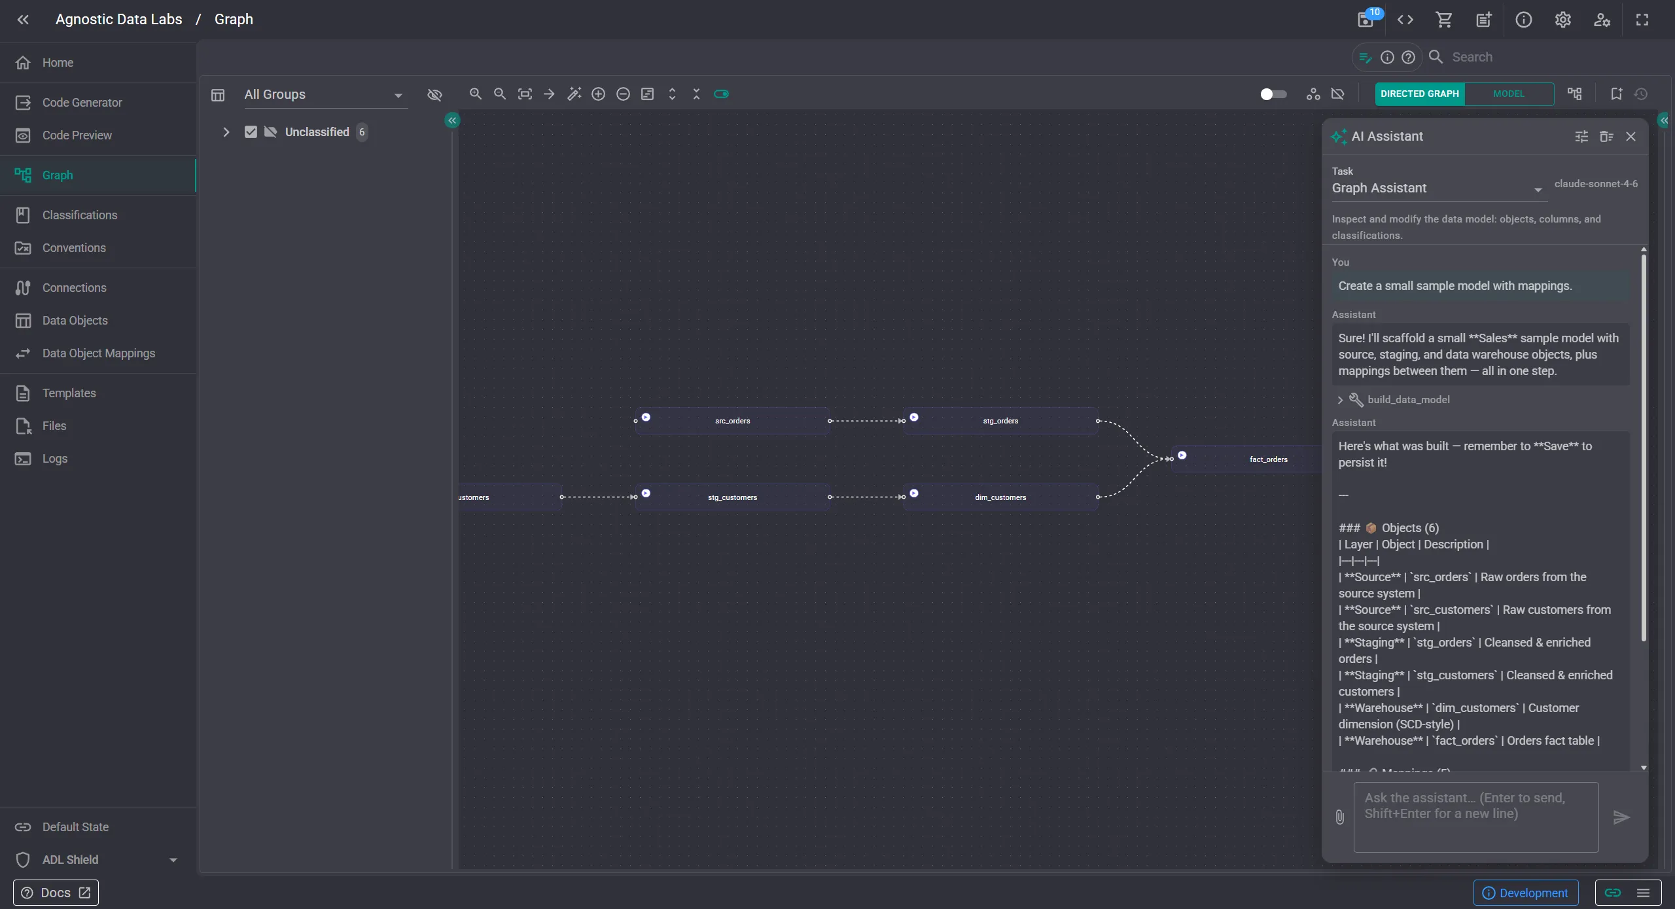1675x909 pixels.
Task: Click the hamburger menu icon at bottom right
Action: (1644, 893)
